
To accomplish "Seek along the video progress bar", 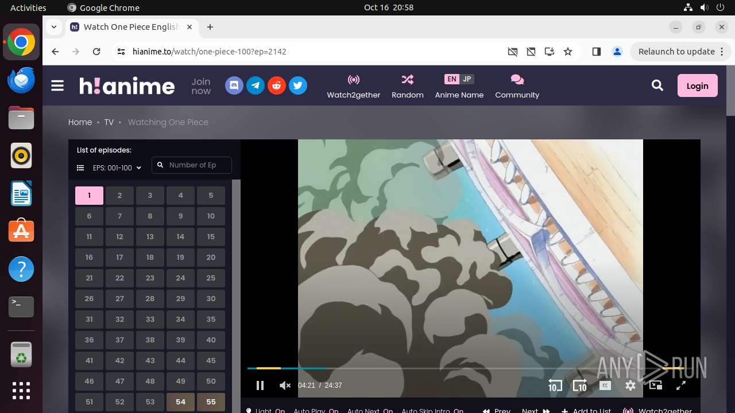I will pos(465,368).
